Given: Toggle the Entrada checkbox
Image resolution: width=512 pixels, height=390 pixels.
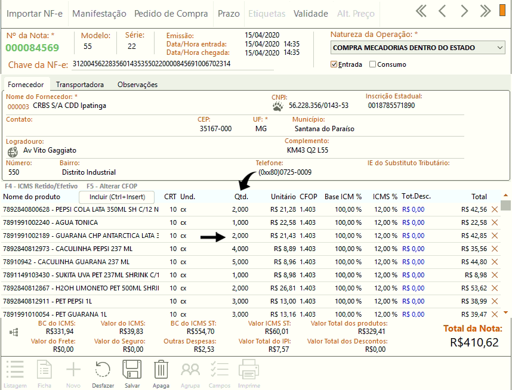Looking at the screenshot, I should [x=334, y=64].
